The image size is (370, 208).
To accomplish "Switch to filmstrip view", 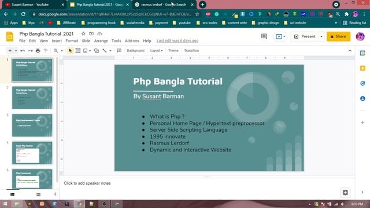I will (13, 194).
